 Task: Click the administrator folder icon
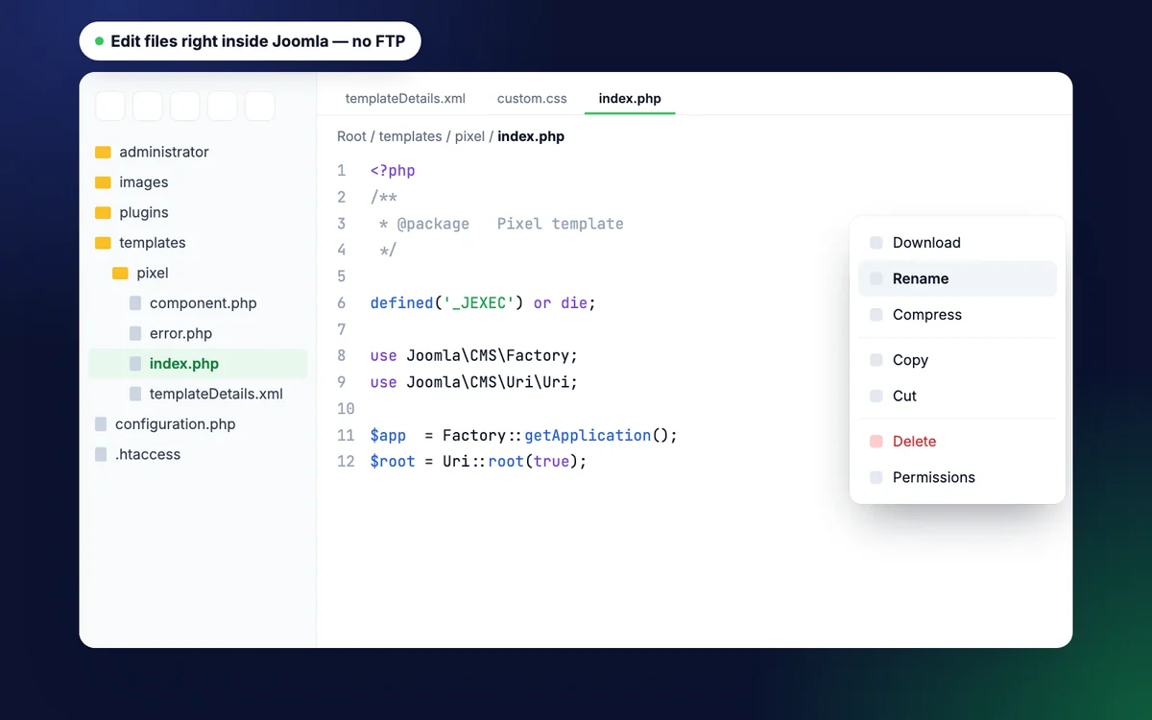coord(103,152)
